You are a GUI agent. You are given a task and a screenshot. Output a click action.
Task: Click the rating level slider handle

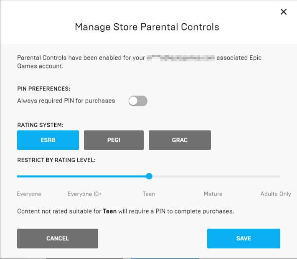coord(149,176)
